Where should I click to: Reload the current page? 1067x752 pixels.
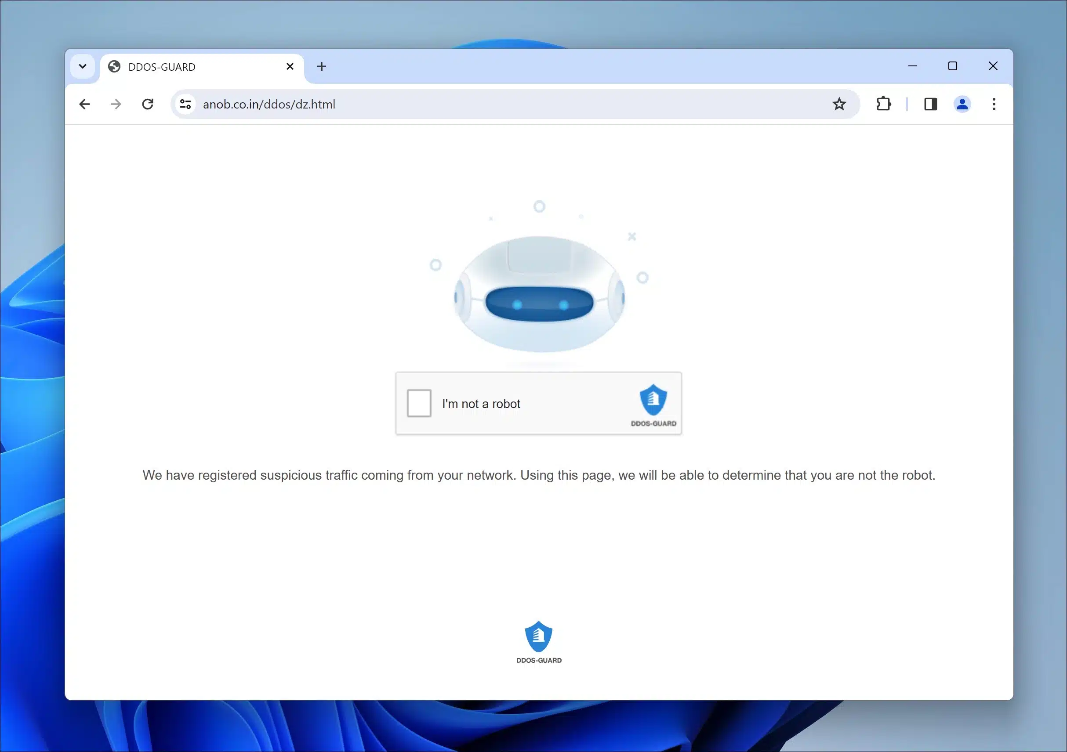click(x=148, y=104)
